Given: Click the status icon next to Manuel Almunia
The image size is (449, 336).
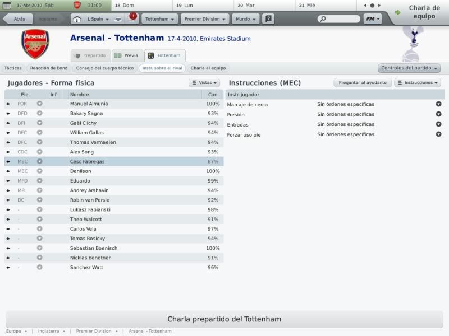Looking at the screenshot, I should (x=39, y=104).
